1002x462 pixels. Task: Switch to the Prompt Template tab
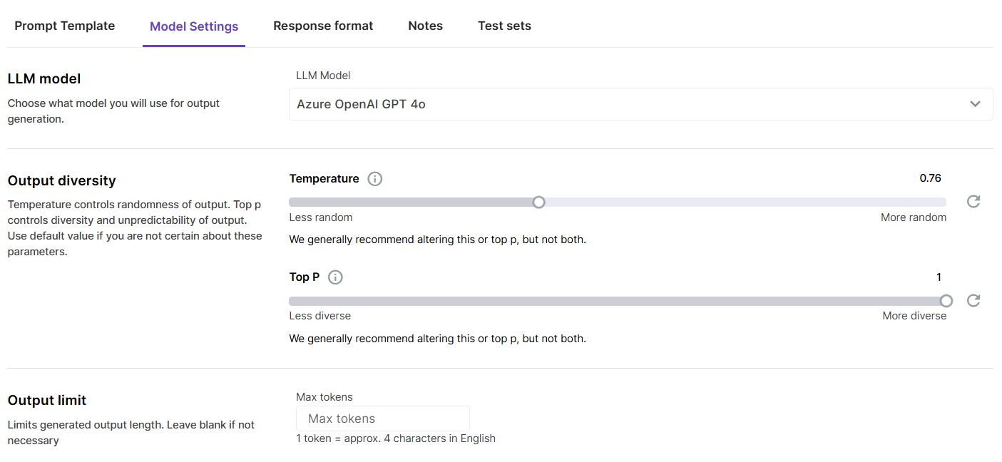pyautogui.click(x=64, y=26)
